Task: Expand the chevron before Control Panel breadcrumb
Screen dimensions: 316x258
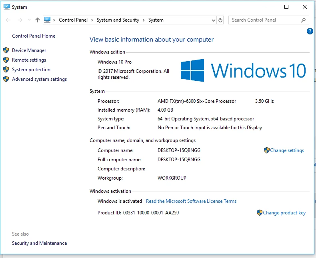Action: [x=54, y=20]
